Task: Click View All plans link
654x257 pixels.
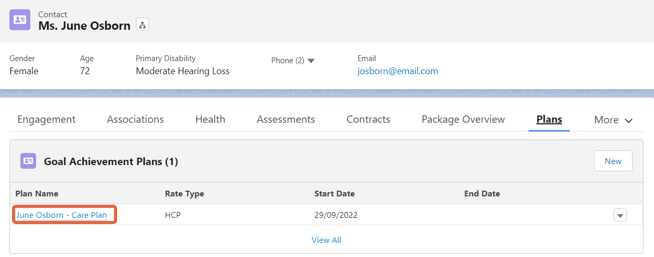Action: 326,240
